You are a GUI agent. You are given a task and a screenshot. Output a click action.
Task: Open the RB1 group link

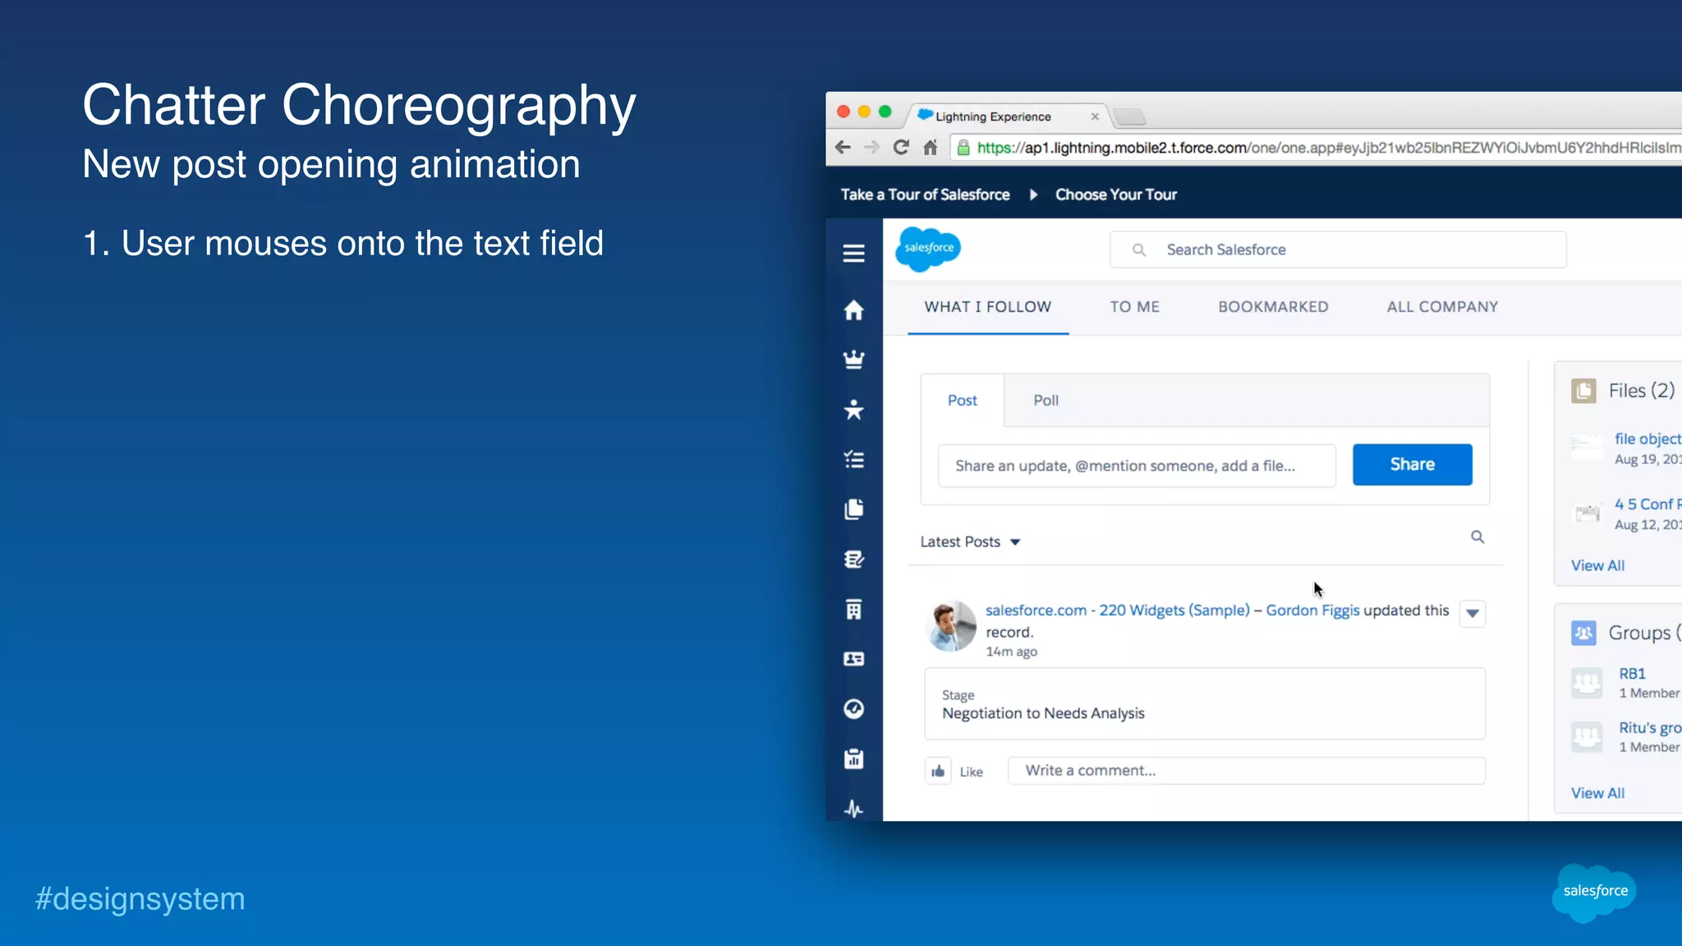pyautogui.click(x=1632, y=674)
